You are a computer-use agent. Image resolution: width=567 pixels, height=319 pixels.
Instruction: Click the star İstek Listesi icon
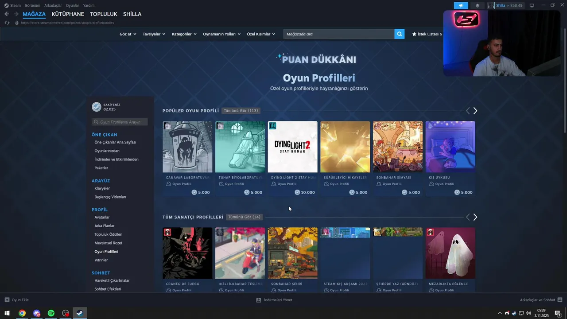click(x=414, y=34)
